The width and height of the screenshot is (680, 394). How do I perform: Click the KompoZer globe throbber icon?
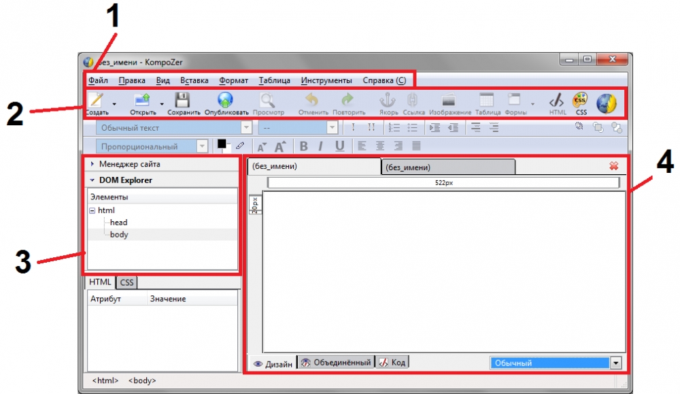pos(607,103)
